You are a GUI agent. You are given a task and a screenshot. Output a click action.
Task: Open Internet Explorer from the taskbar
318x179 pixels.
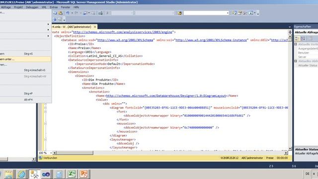tap(21, 174)
